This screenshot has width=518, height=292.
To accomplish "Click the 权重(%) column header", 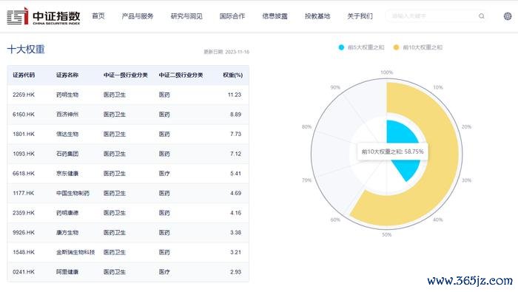I will coord(232,75).
